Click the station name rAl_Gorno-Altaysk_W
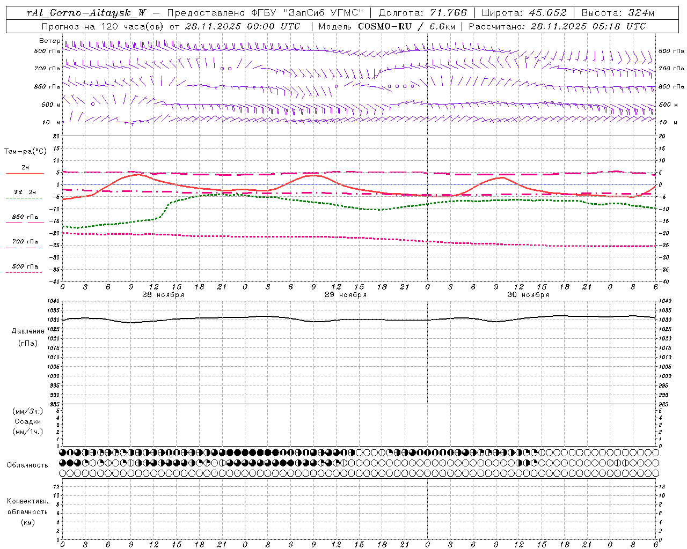687x549 pixels. click(86, 13)
